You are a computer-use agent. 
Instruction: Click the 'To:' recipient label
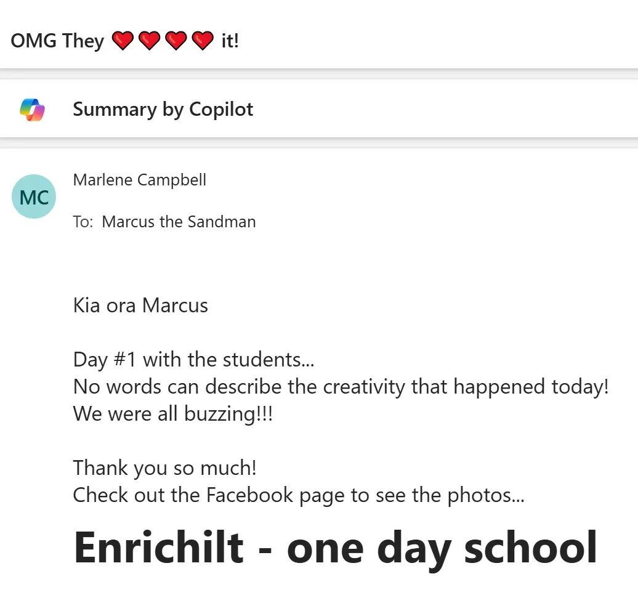tap(83, 222)
